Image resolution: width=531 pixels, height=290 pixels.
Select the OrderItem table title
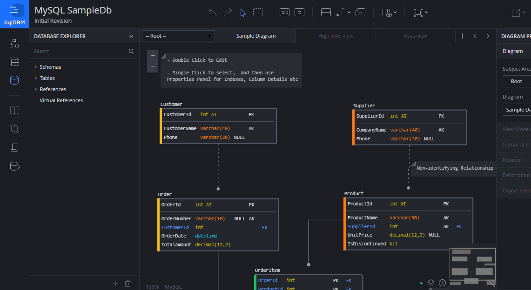(x=267, y=270)
